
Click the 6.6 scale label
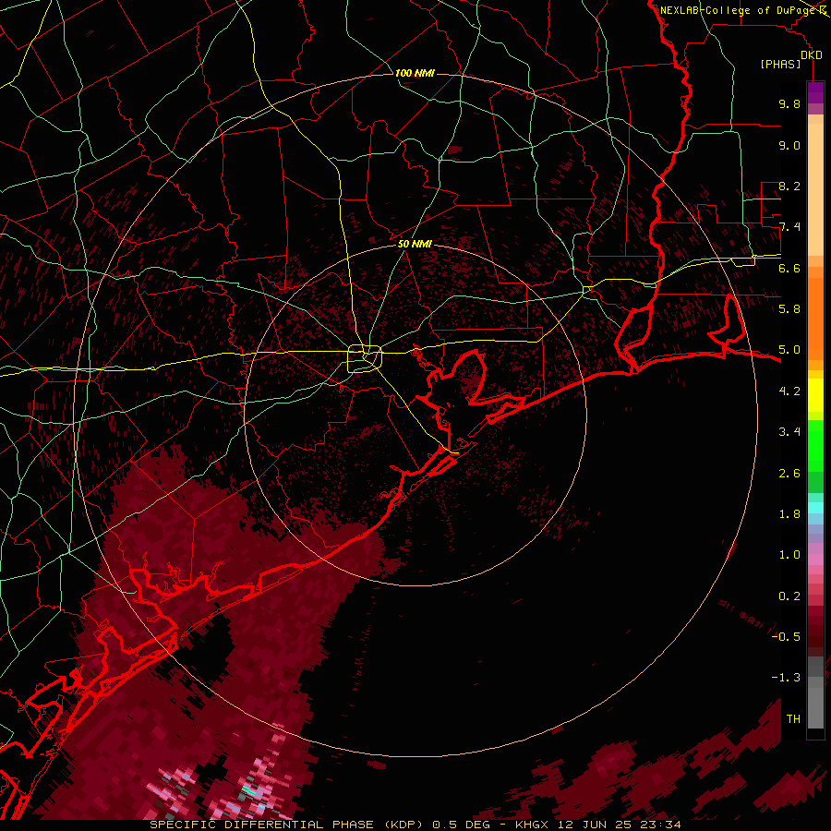click(789, 268)
